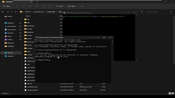Viewport: 175px width, 98px height.
Task: Click the MINGW64 terminal scroll up arrow
Action: 136,15
